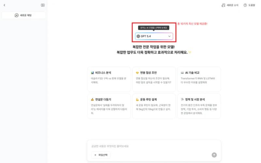Select the 정책 및 시장 분석 suggestion card

(199, 106)
